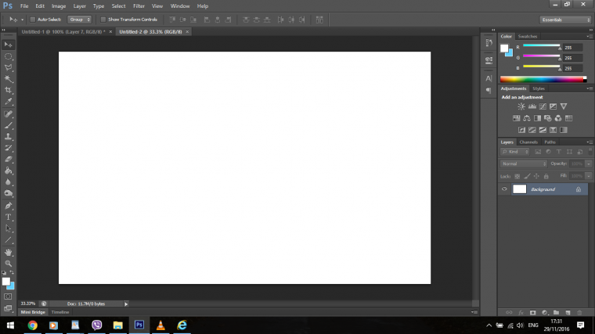Select the Healing Brush tool

8,113
